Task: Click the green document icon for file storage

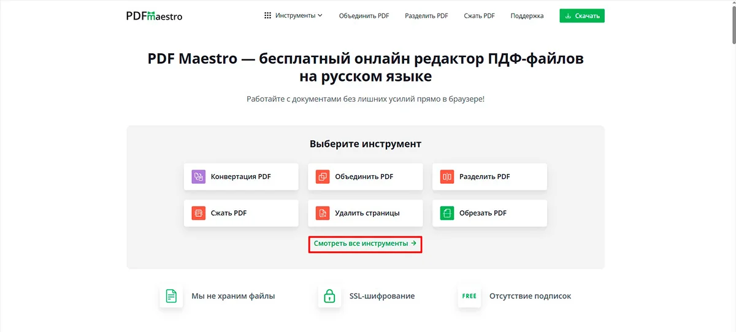Action: [x=172, y=296]
